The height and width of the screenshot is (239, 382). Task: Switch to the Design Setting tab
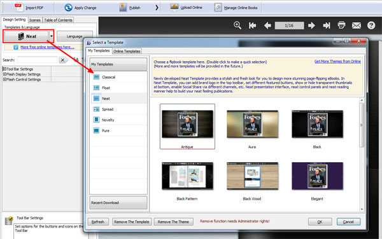point(14,20)
